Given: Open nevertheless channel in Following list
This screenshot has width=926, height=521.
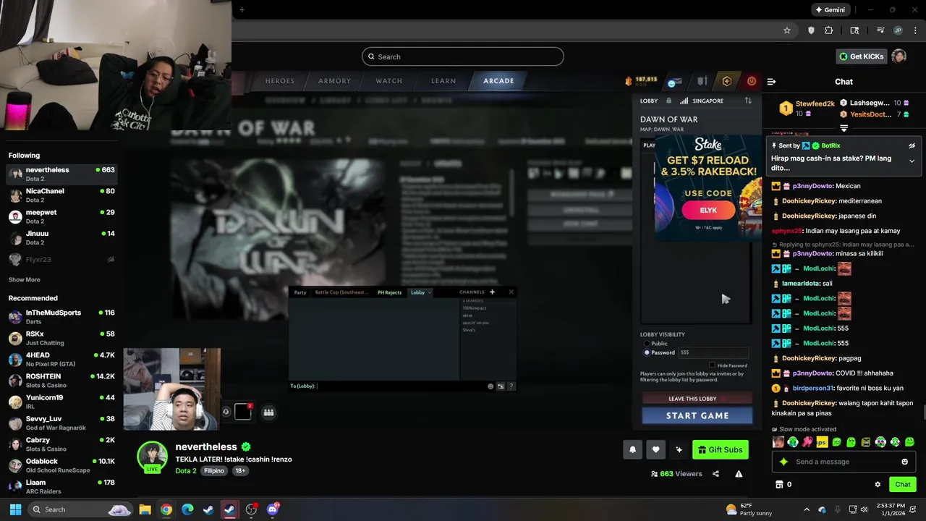Looking at the screenshot, I should coord(61,174).
